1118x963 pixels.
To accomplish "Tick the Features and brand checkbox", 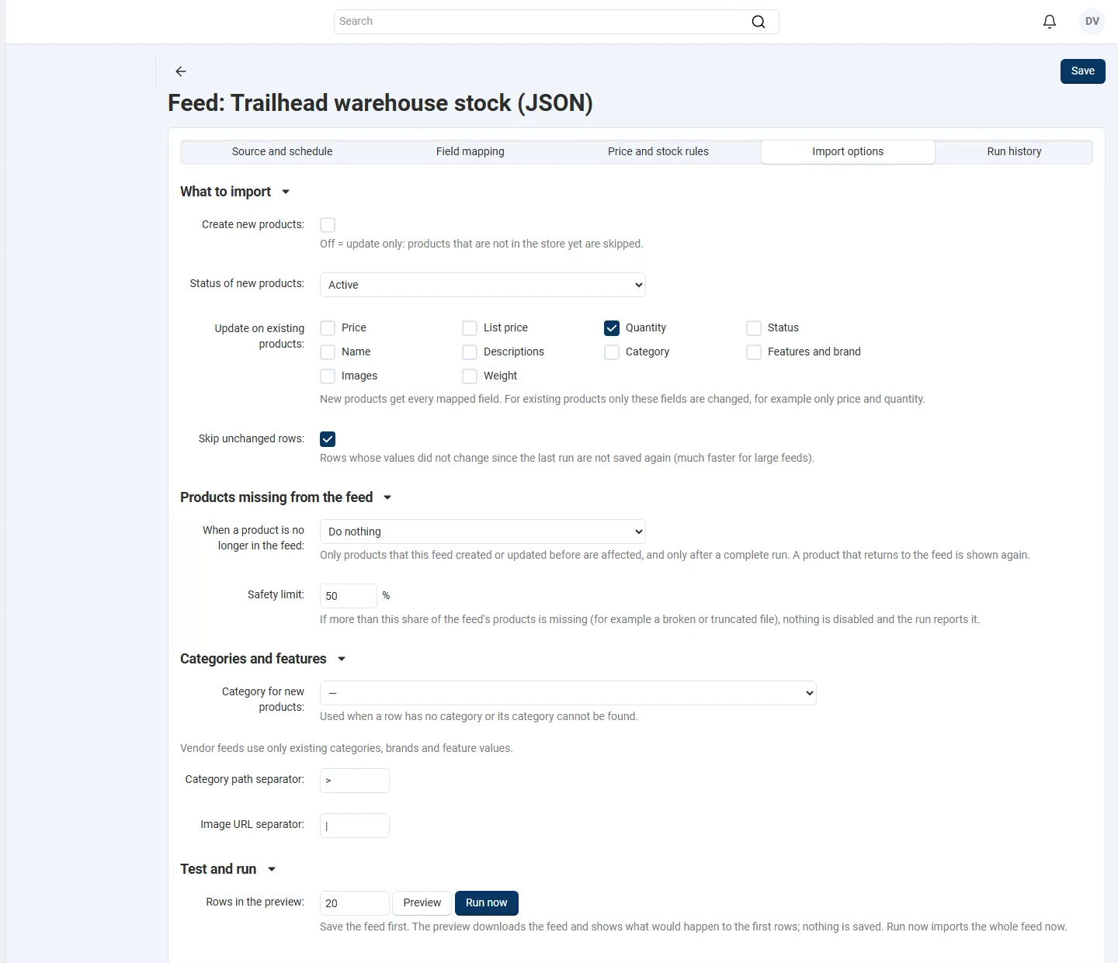I will (754, 352).
